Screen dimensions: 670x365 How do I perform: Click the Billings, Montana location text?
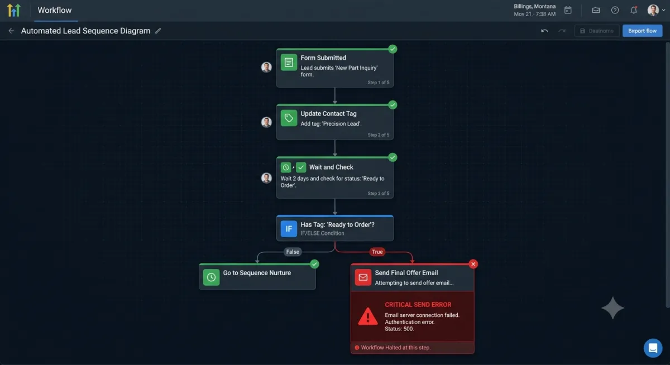point(535,7)
